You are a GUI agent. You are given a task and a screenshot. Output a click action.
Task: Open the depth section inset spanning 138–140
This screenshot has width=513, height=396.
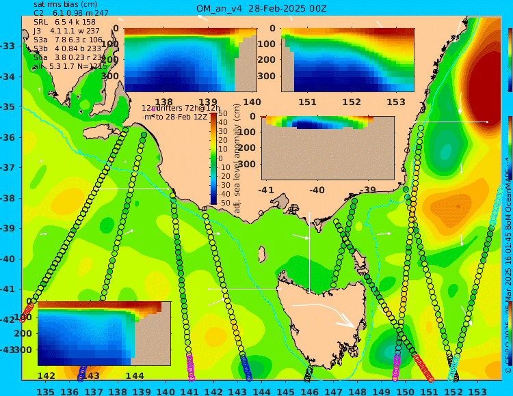pyautogui.click(x=191, y=60)
